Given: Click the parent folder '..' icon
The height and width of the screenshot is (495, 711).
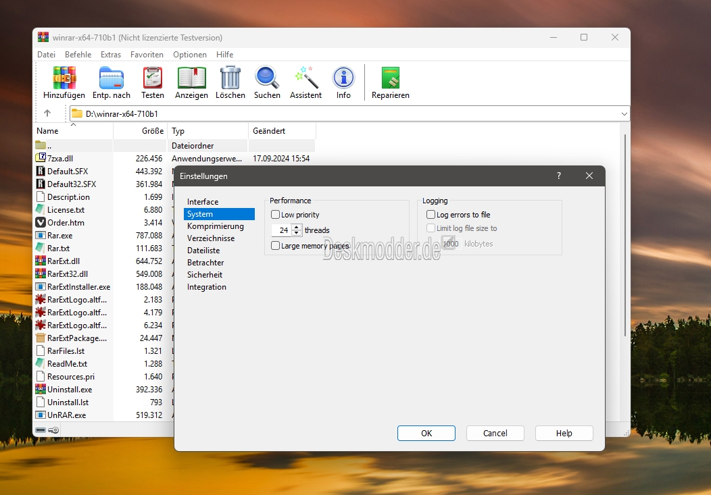Looking at the screenshot, I should tap(41, 145).
